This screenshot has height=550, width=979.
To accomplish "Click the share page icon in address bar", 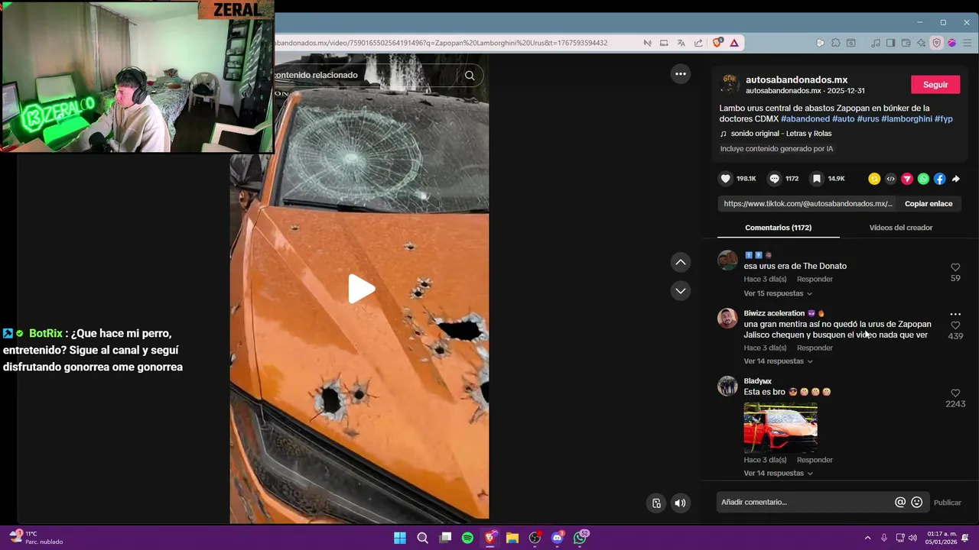I will pyautogui.click(x=698, y=43).
